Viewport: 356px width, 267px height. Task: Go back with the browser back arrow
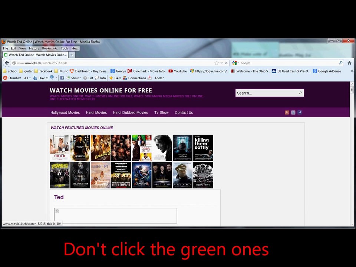[7, 63]
